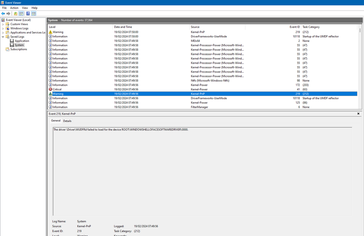Viewport: 364px width, 236px height.
Task: Click the info icon of the MEIx64 row
Action: [50, 41]
